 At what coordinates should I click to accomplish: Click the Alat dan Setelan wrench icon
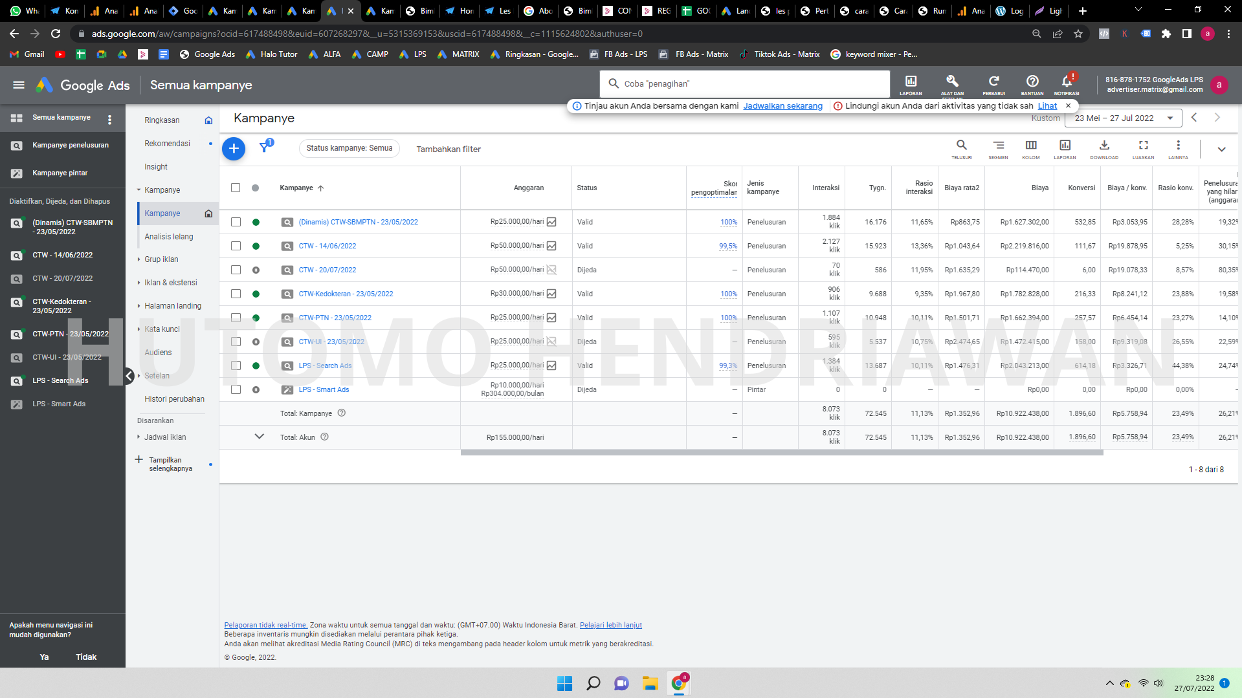[952, 82]
